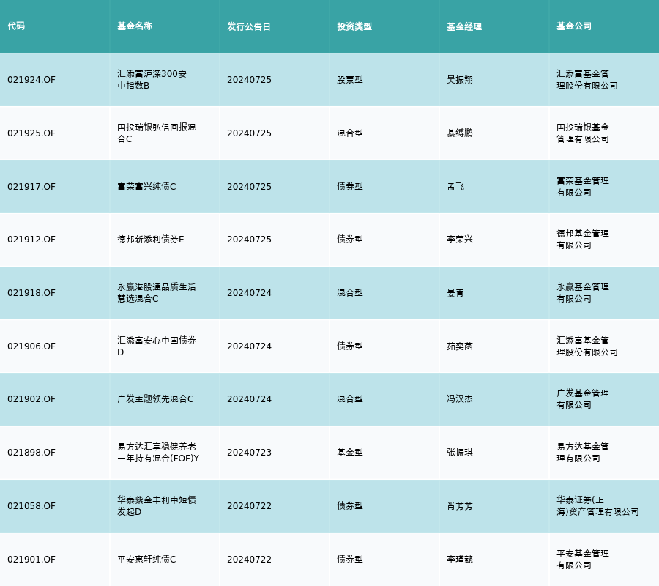
Task: Click the 基金公司 column header
Action: pos(574,26)
